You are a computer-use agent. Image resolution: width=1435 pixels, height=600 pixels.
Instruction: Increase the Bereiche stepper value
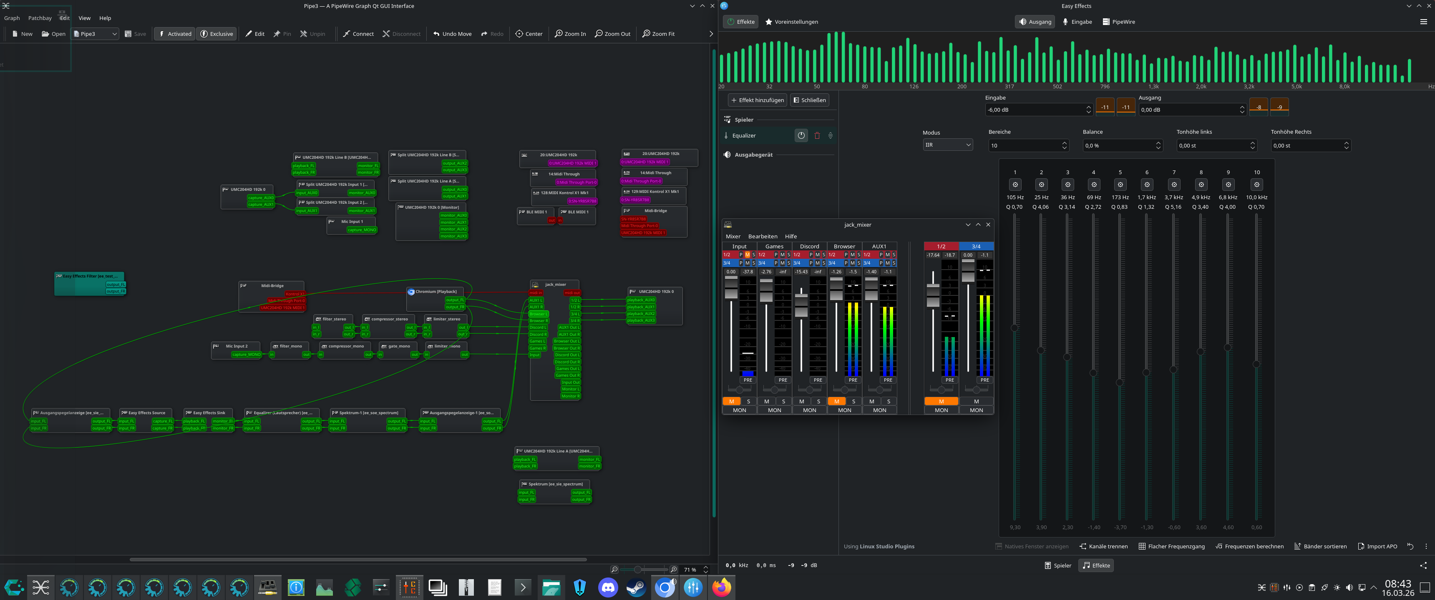1064,142
